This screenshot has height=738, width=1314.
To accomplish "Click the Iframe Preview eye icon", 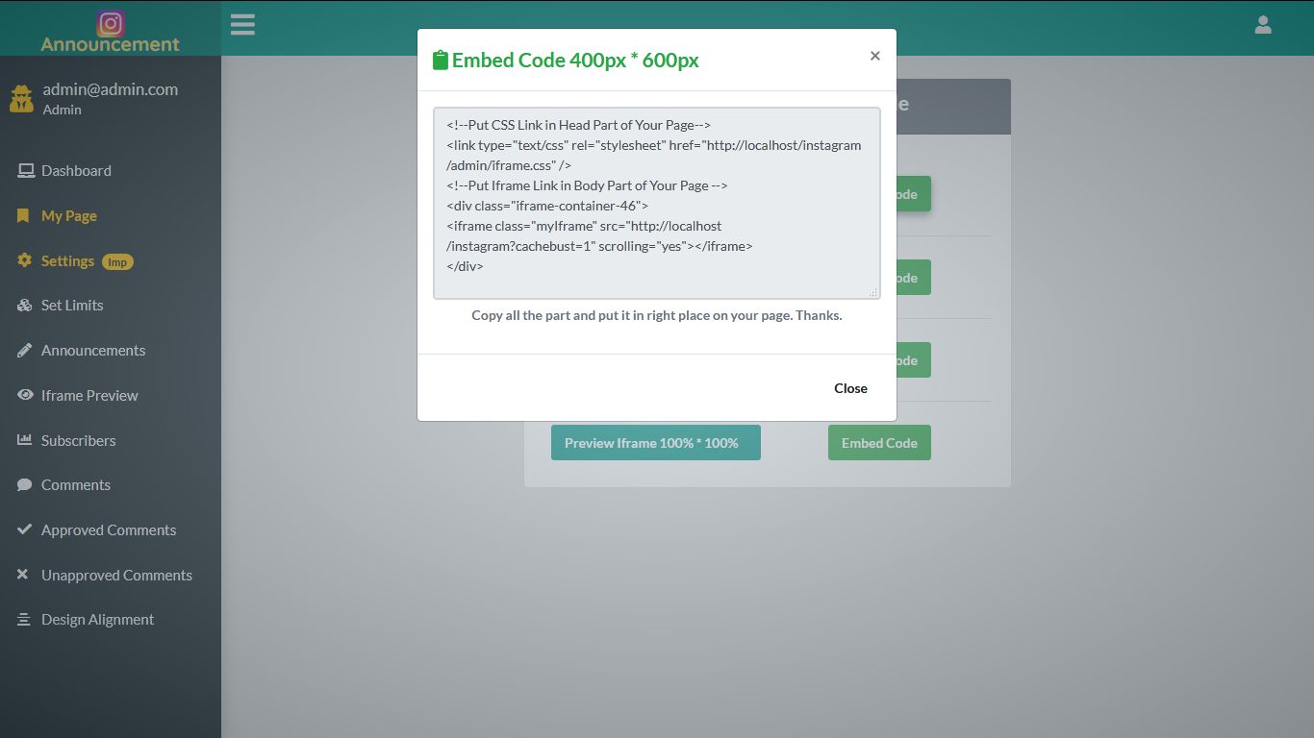I will [x=23, y=395].
